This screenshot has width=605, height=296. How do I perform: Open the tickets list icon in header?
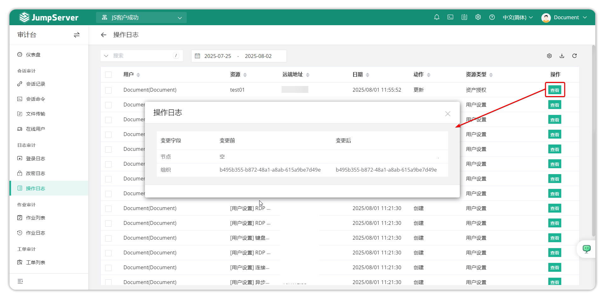click(464, 17)
